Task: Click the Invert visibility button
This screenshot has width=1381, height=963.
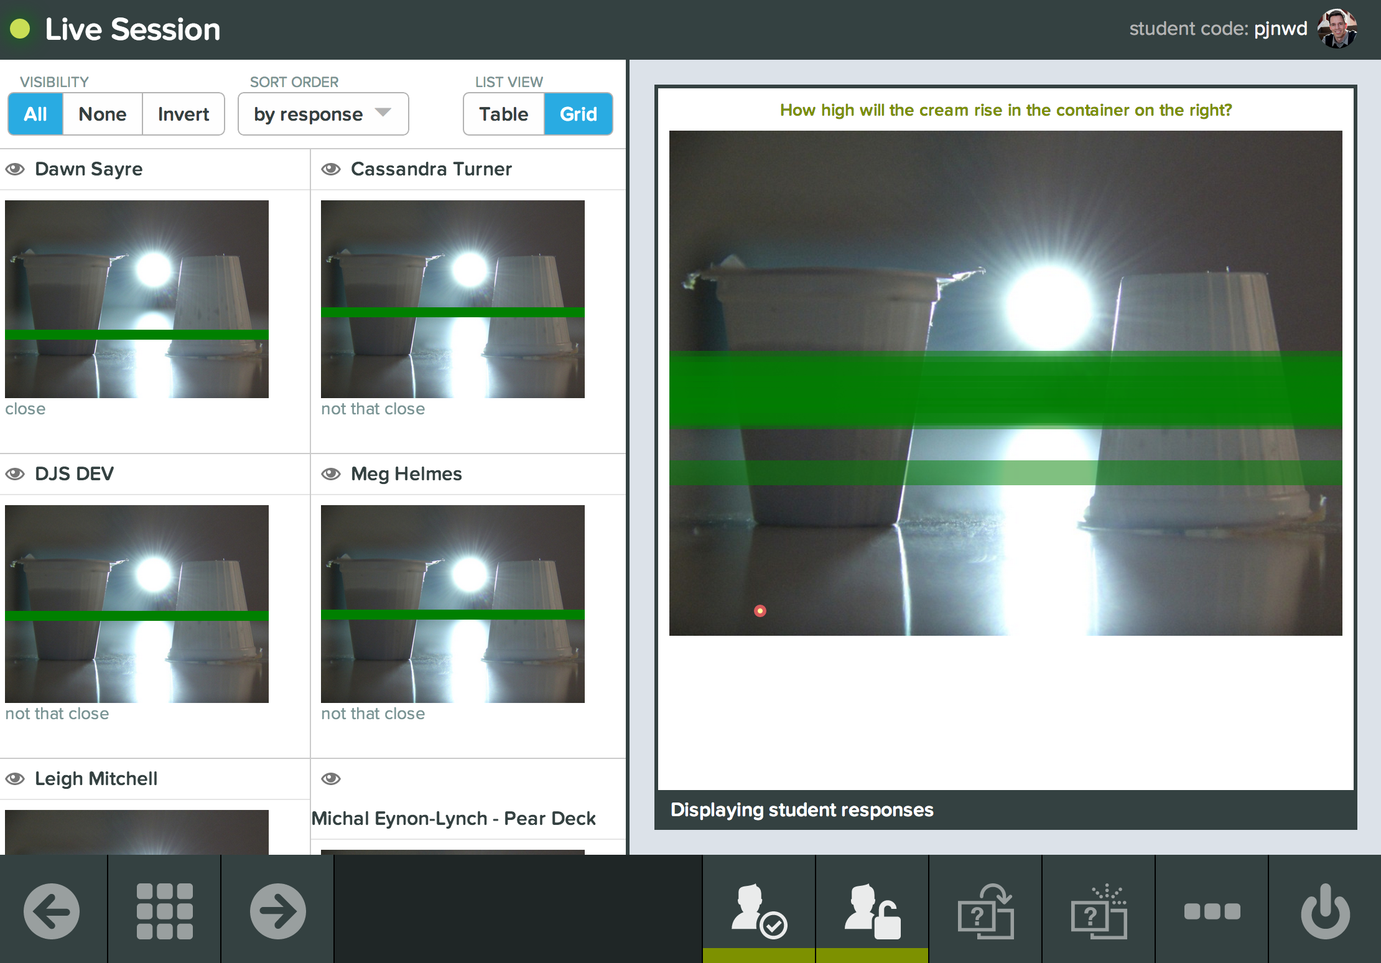Action: (183, 114)
